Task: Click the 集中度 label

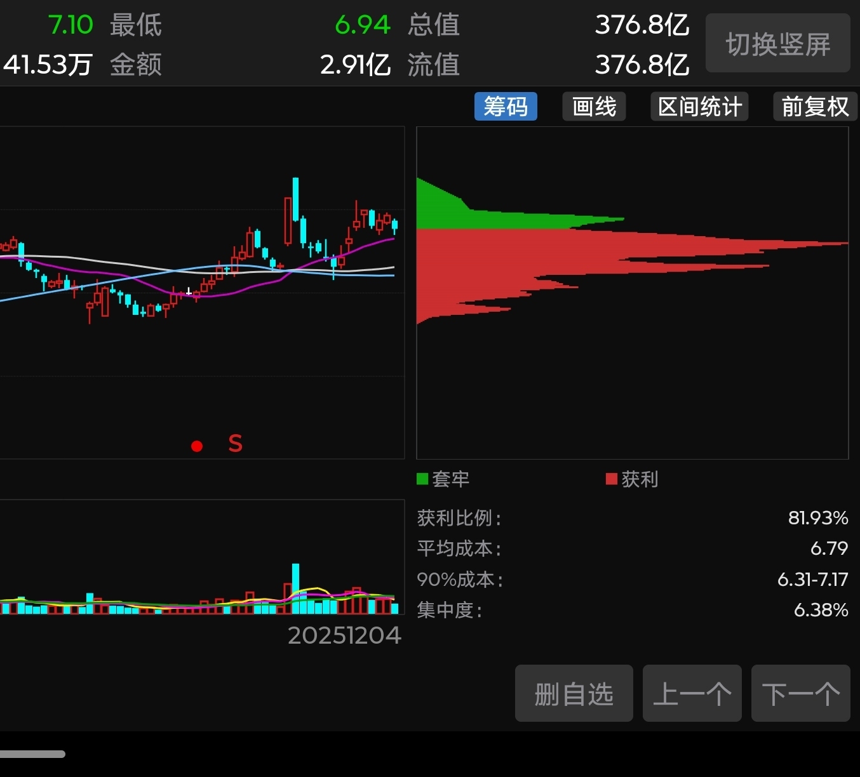Action: pos(450,610)
